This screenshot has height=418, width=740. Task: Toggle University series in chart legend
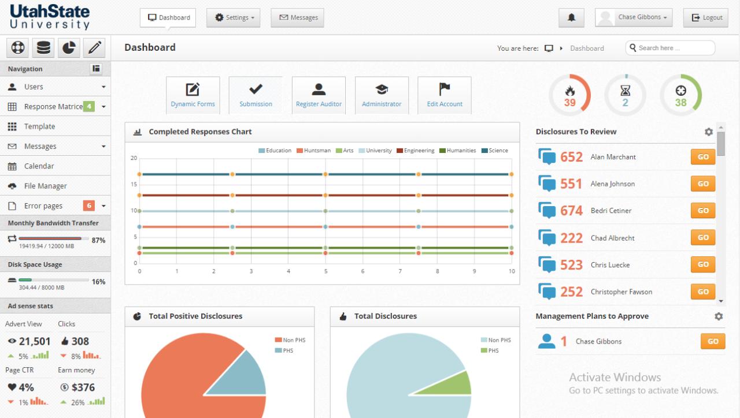pos(375,151)
